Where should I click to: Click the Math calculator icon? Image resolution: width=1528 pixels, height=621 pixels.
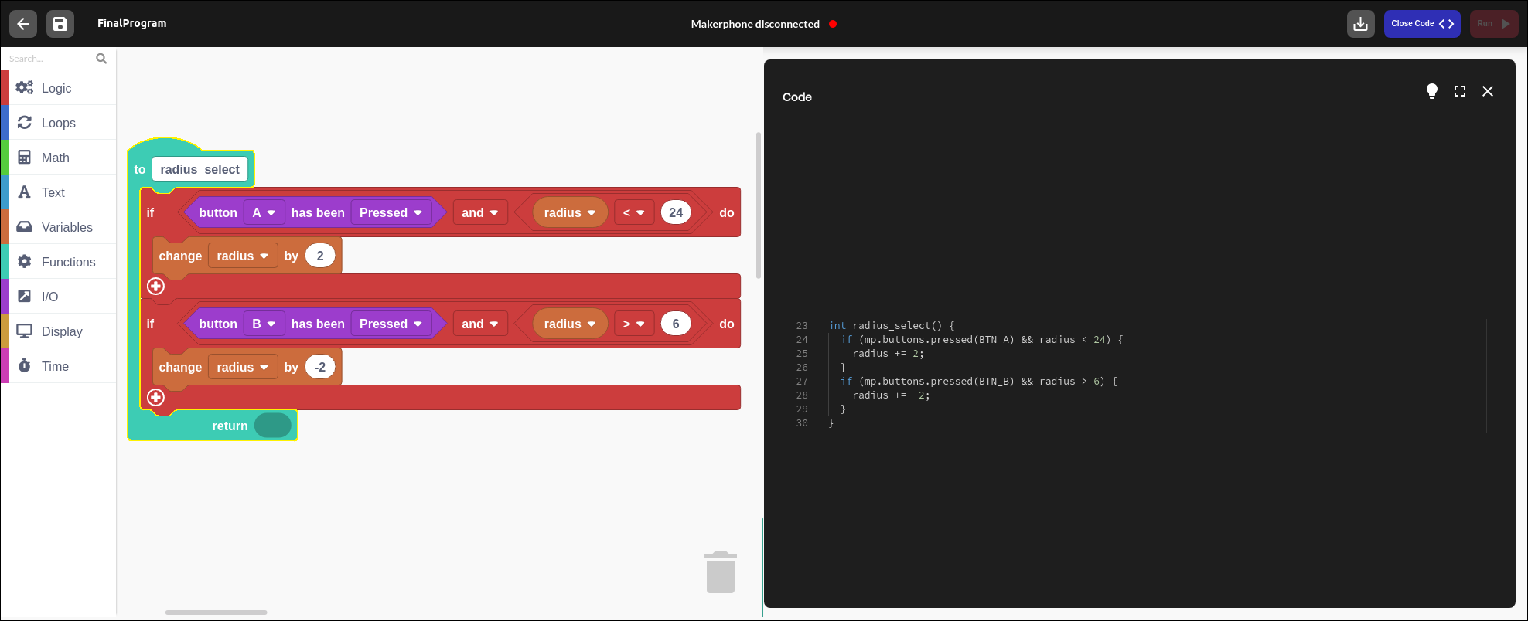coord(25,157)
